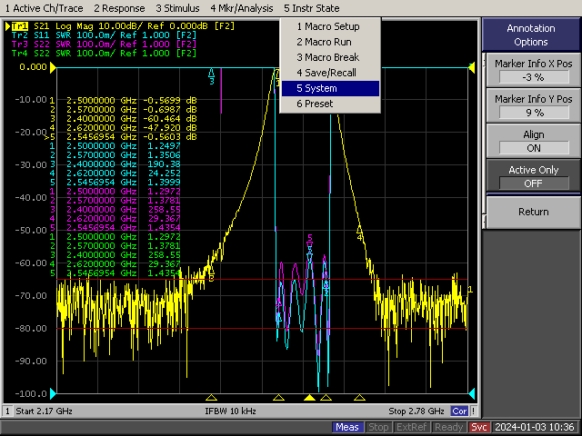Select the Tr3 S22 SWR trace
The image size is (582, 436).
click(100, 44)
